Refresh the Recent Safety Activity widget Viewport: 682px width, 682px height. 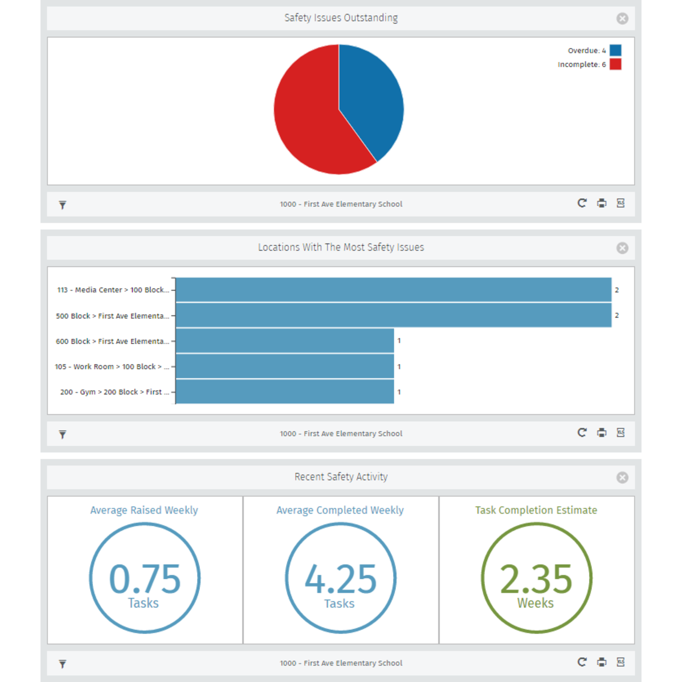[582, 662]
